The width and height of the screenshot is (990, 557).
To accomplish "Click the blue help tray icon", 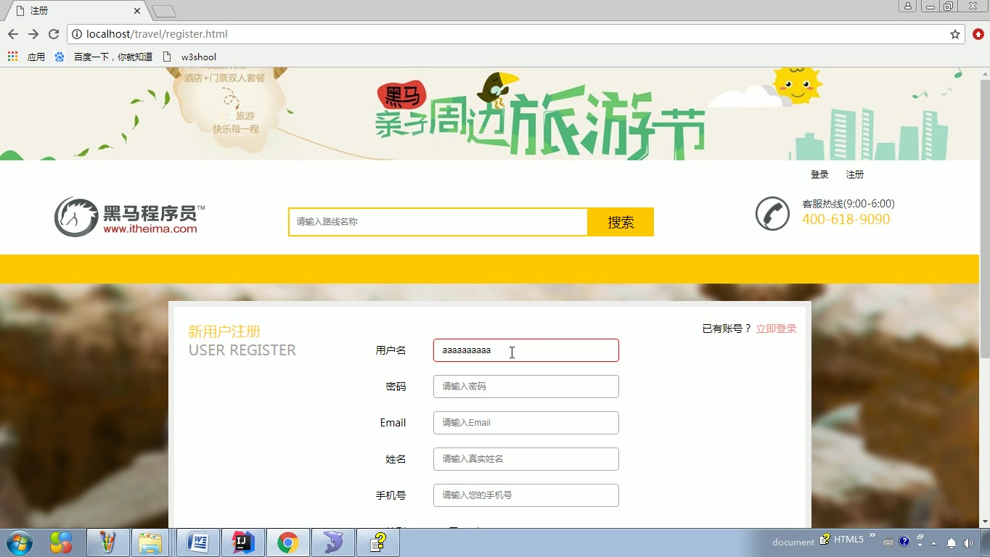I will (904, 542).
